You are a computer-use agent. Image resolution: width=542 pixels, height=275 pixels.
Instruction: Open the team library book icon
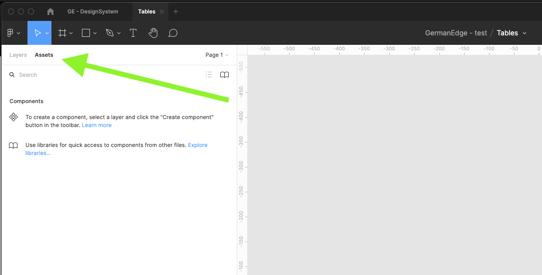pyautogui.click(x=225, y=75)
